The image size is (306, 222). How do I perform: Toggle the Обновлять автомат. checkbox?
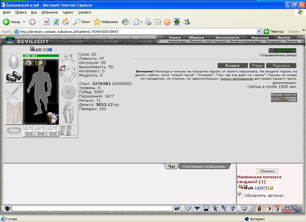240,194
